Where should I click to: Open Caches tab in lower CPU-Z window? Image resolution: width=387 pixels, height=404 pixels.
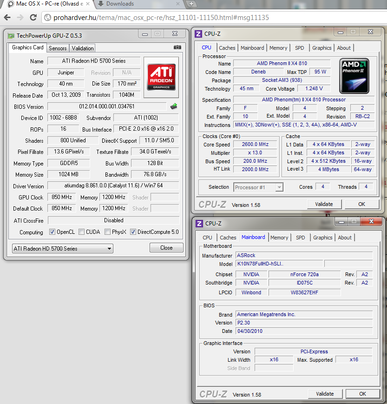click(x=228, y=238)
